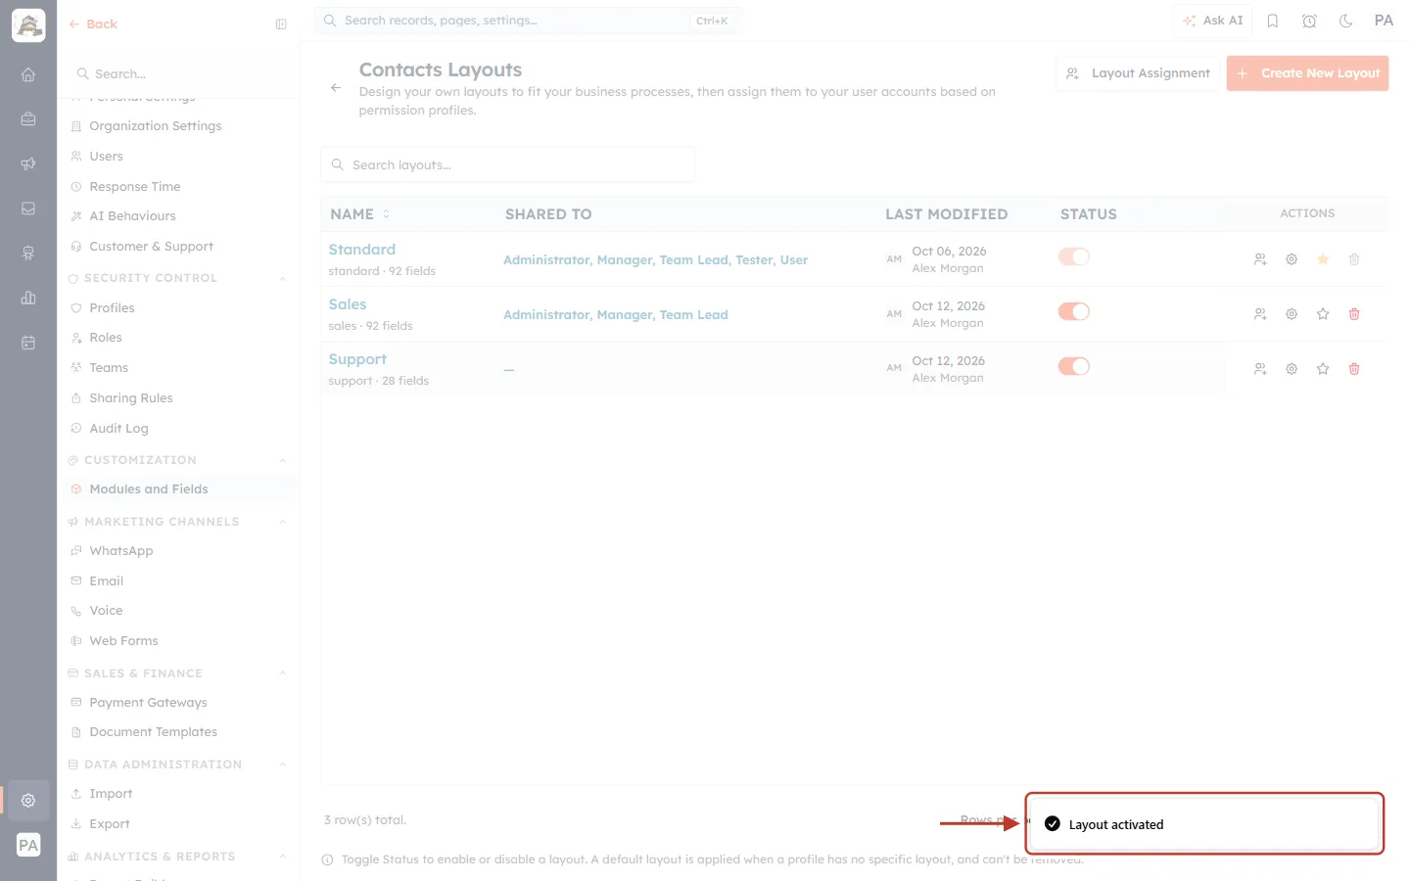The image size is (1410, 881).
Task: Set Support layout as default star
Action: coord(1323,369)
